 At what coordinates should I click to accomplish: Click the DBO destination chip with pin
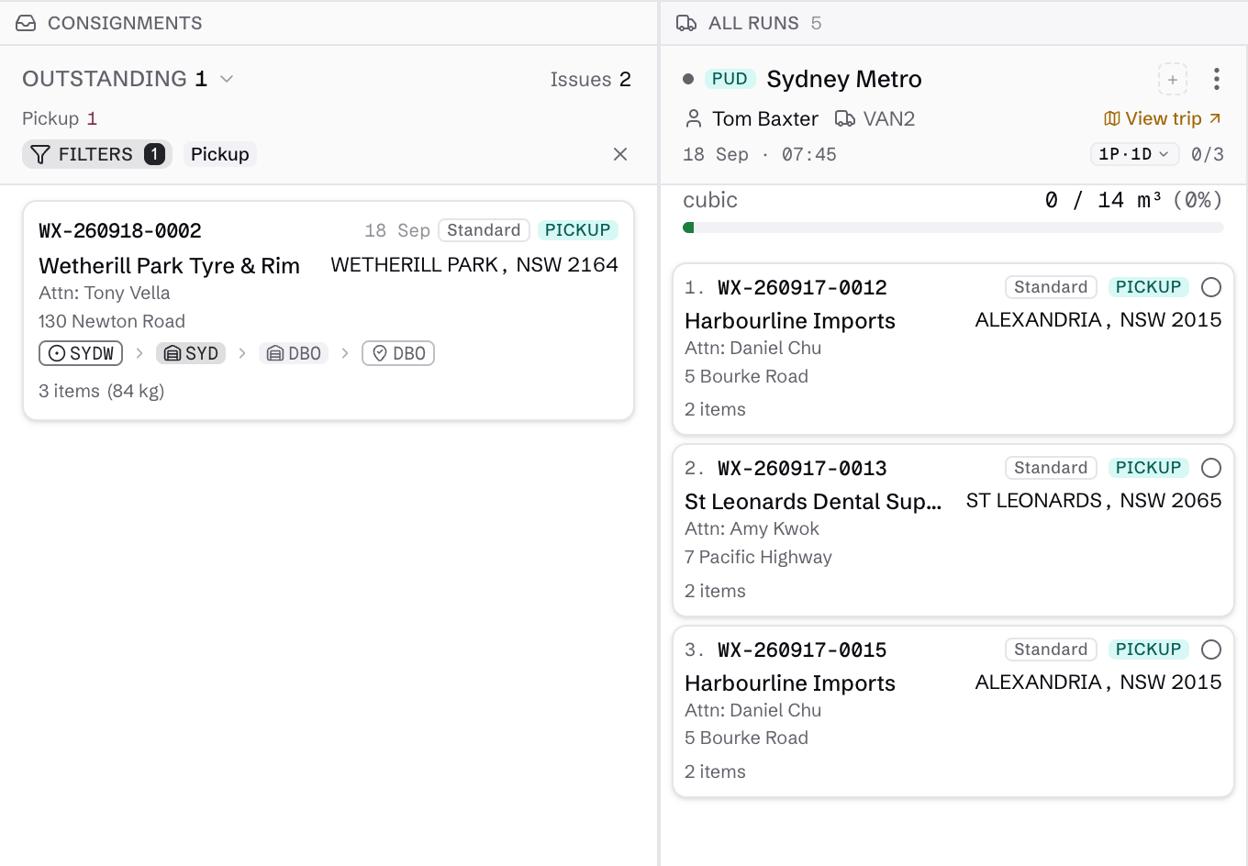coord(398,353)
